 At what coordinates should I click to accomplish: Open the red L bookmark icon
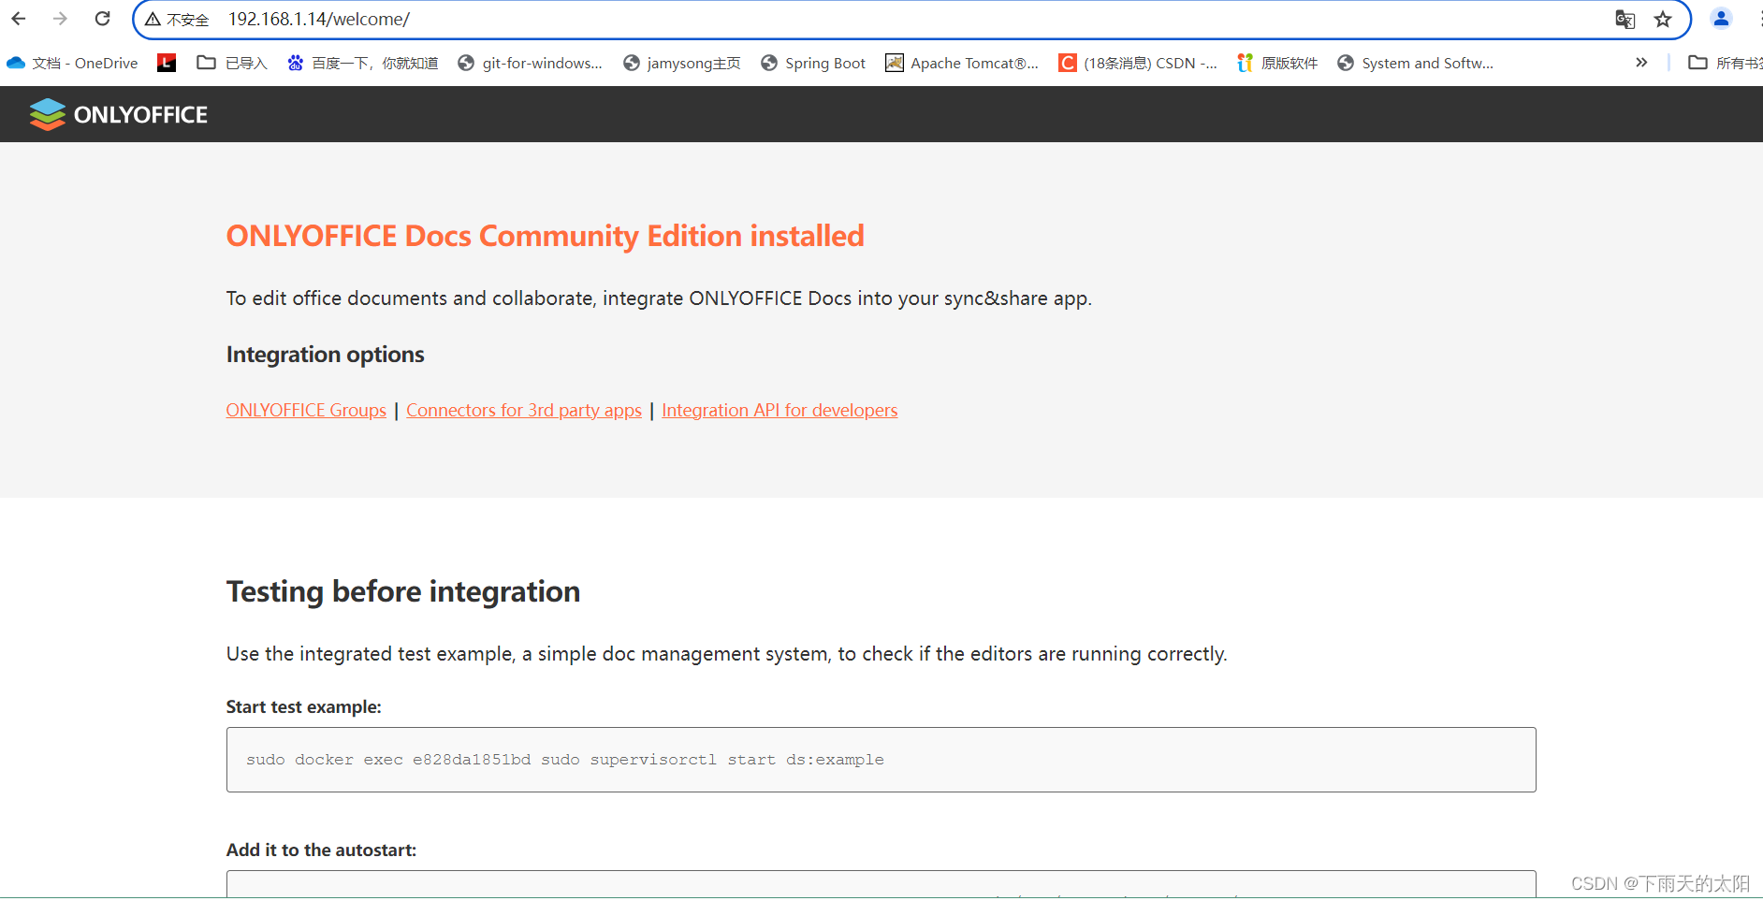[167, 63]
